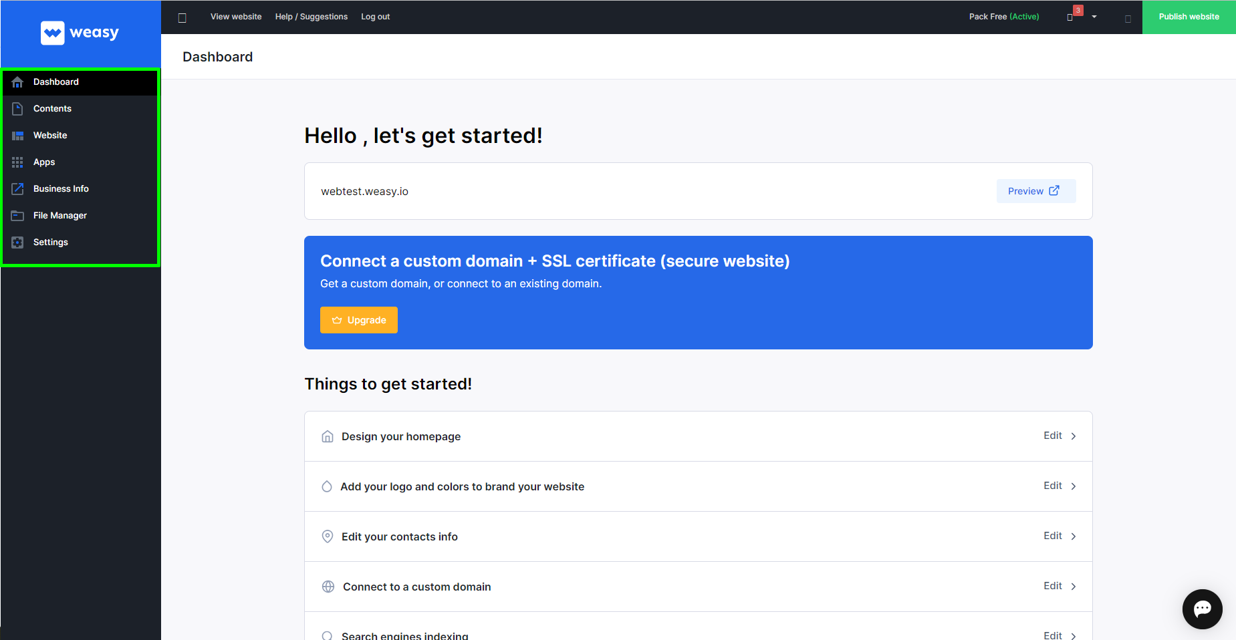Click the File Manager folder icon
This screenshot has height=640, width=1236.
pos(17,216)
